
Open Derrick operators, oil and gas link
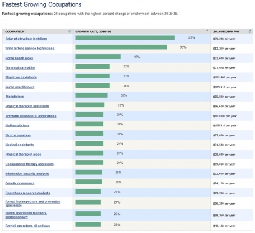point(27,226)
